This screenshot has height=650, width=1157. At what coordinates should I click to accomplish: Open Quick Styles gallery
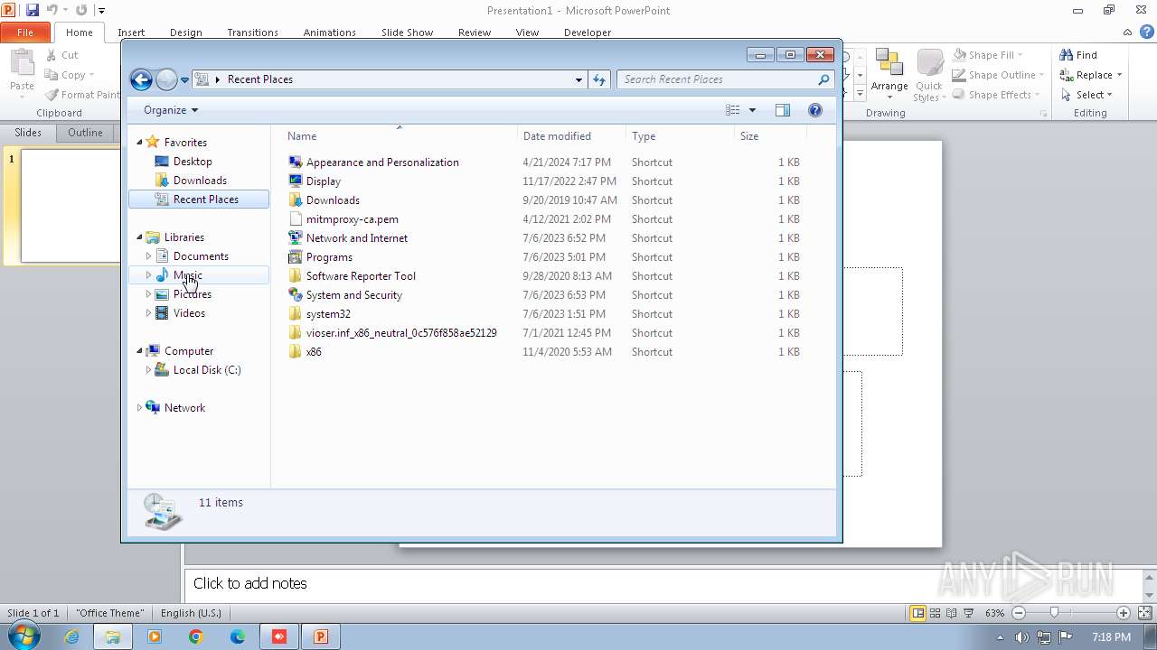(929, 76)
